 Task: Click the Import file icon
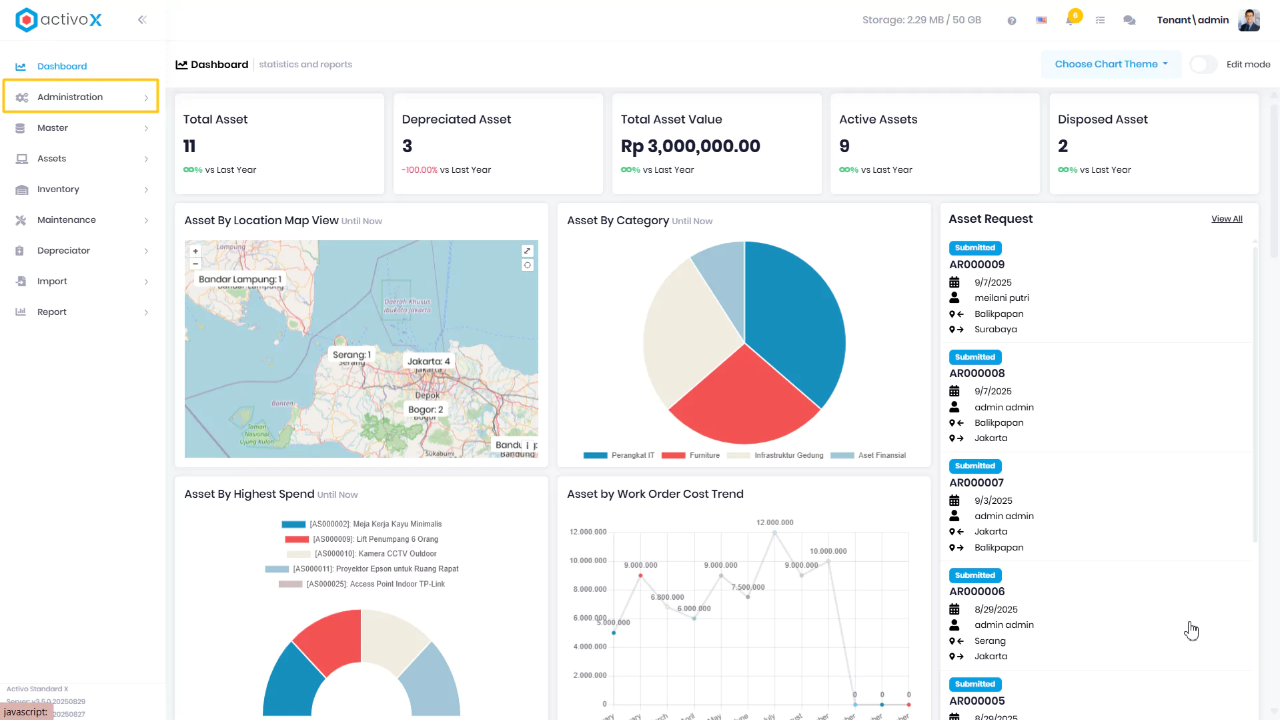coord(21,282)
